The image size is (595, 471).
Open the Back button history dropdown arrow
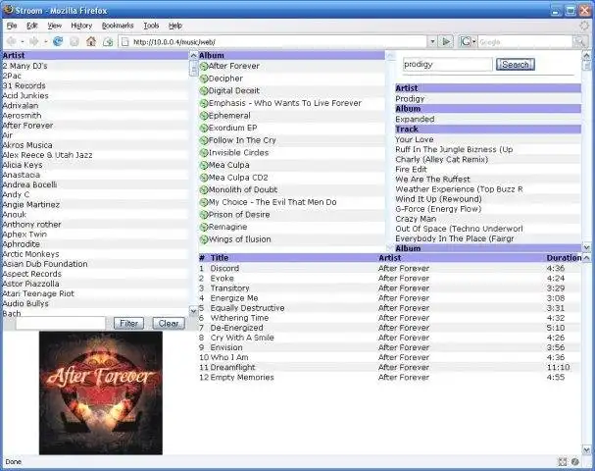[23, 41]
